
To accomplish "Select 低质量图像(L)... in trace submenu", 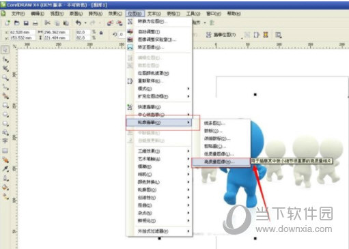I will (x=221, y=154).
